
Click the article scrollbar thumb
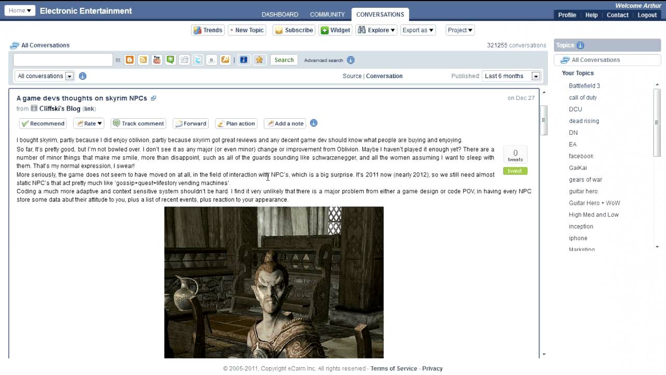tap(544, 120)
